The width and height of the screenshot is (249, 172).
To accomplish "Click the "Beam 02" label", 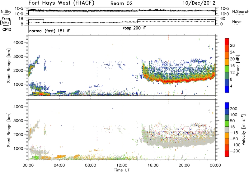I will [121, 3].
